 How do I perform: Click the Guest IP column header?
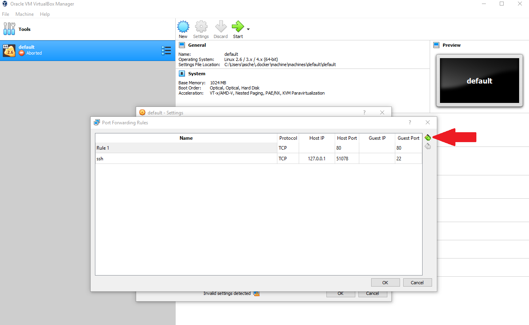click(x=377, y=138)
